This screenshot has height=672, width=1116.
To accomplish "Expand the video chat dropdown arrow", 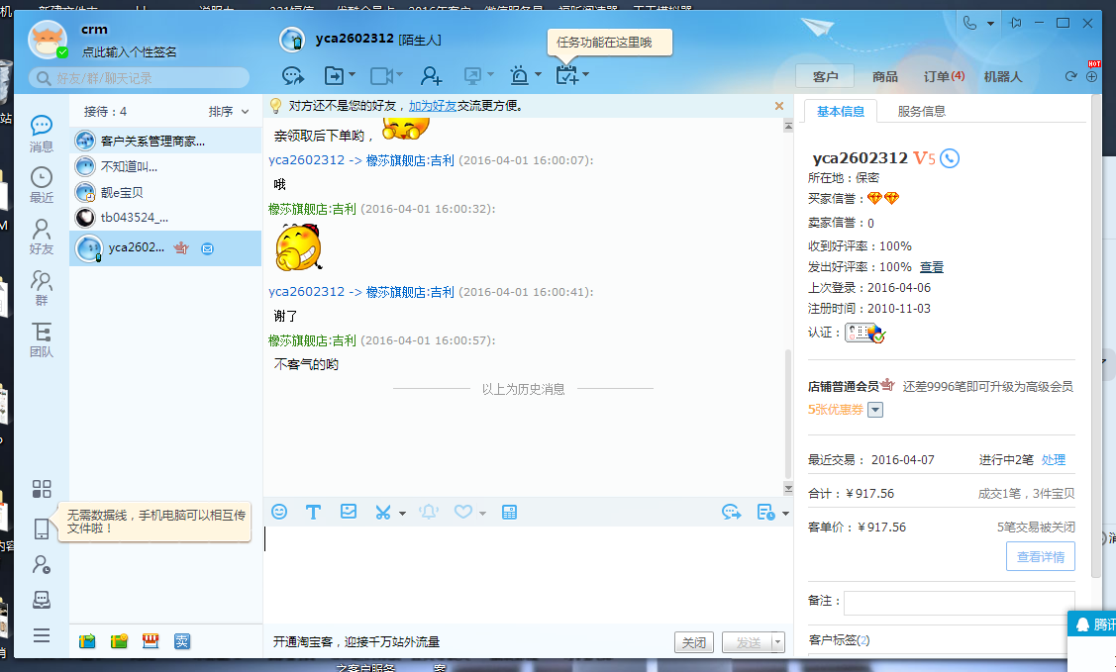I will point(399,74).
